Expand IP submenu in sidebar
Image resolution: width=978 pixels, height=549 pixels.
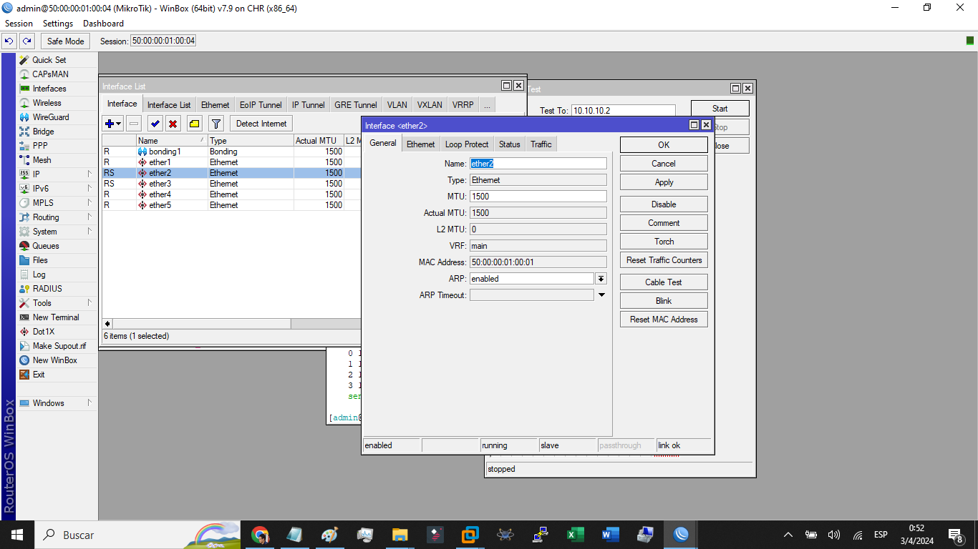click(x=89, y=174)
